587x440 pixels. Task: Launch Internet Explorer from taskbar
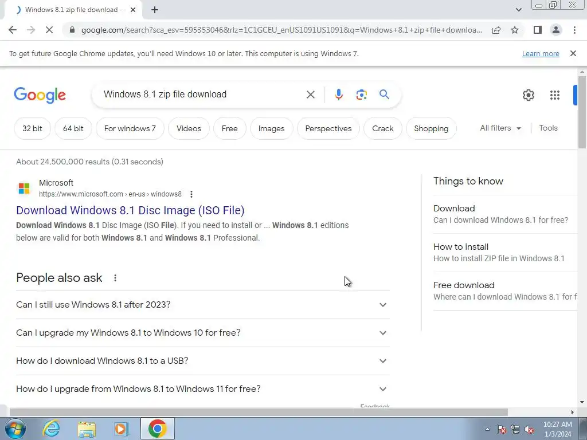tap(51, 429)
